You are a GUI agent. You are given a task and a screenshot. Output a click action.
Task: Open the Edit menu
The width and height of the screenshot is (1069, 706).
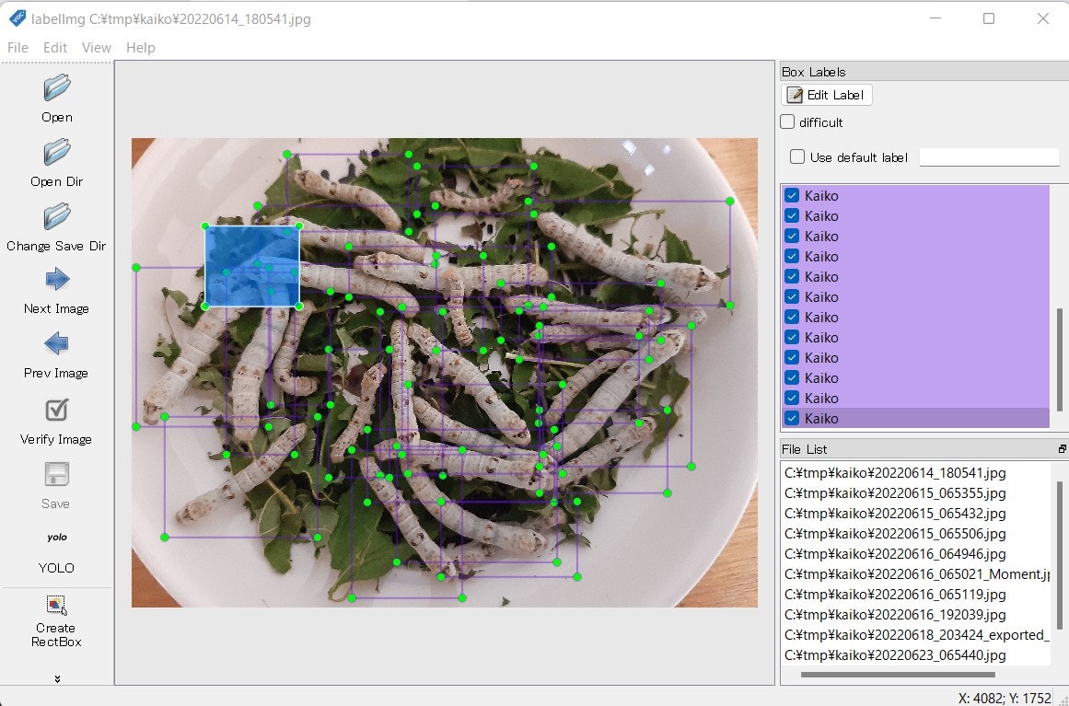click(55, 48)
